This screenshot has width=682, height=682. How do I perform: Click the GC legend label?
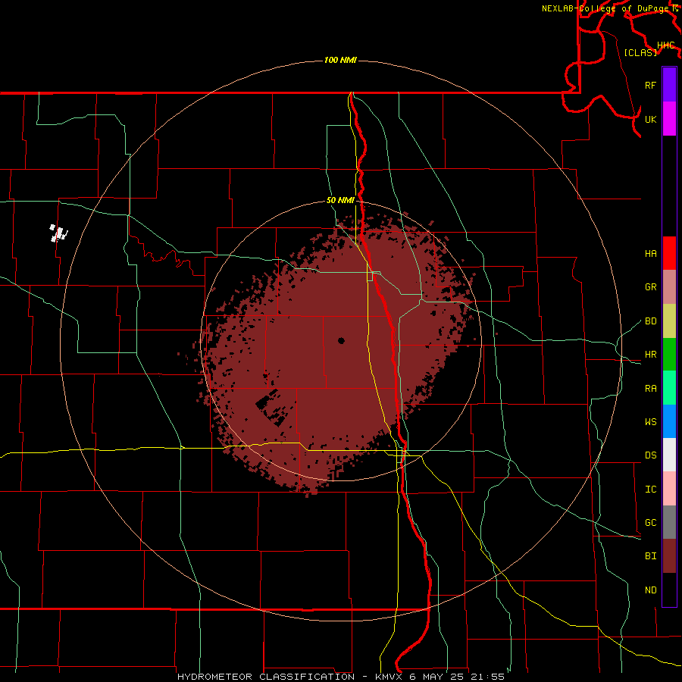tap(650, 523)
